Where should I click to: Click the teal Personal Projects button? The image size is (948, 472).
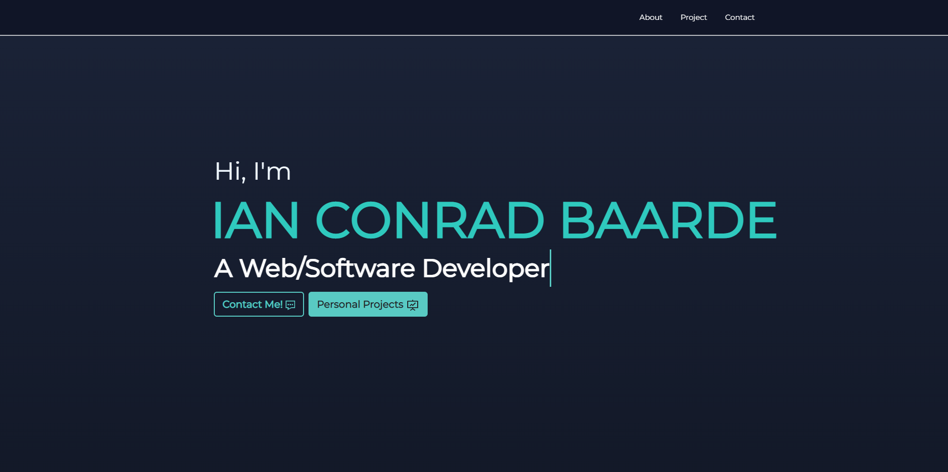[x=368, y=304]
